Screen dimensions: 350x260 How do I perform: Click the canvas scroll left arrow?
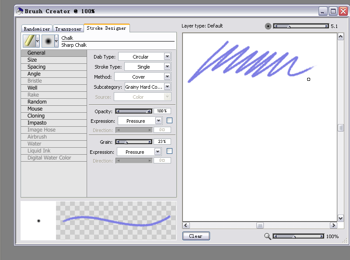click(x=186, y=225)
